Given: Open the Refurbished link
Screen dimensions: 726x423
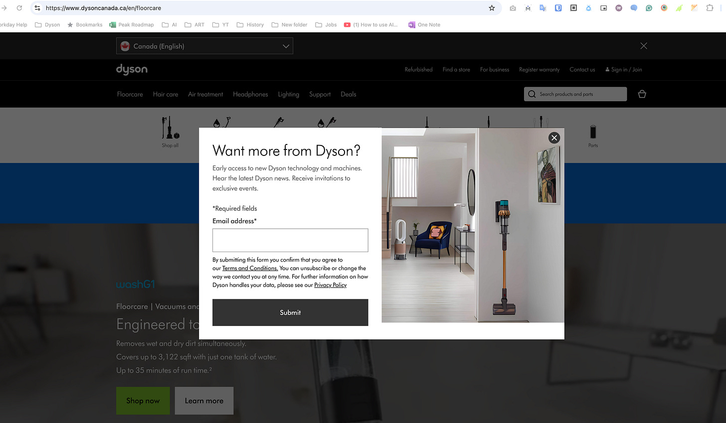Looking at the screenshot, I should pos(418,70).
